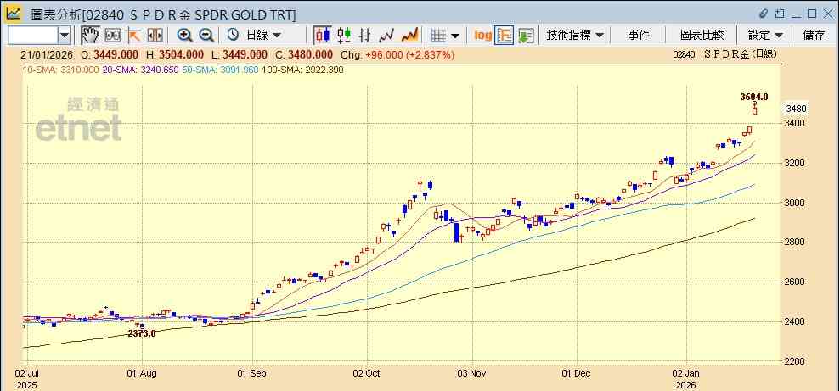Screen dimensions: 840x391
Task: Switch to red-green candlestick chart style
Action: [x=344, y=36]
